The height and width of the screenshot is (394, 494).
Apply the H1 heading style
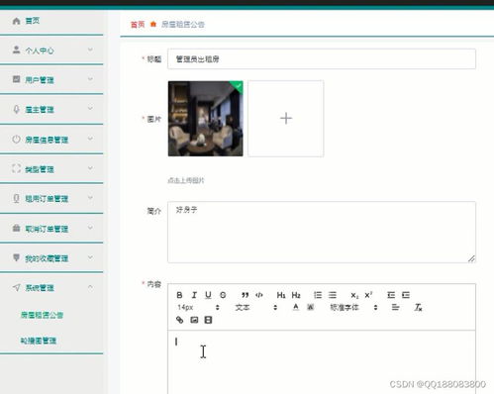pyautogui.click(x=281, y=295)
